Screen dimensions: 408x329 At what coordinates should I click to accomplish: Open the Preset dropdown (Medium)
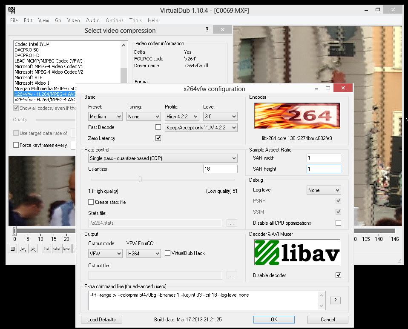pos(105,117)
